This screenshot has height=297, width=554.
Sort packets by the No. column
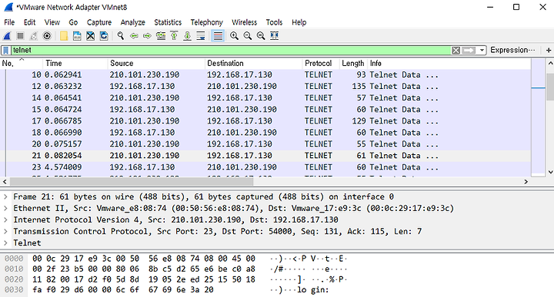22,64
